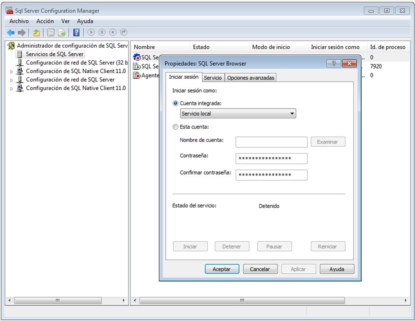
Task: Click the Administrador de configuración root icon
Action: (x=11, y=46)
